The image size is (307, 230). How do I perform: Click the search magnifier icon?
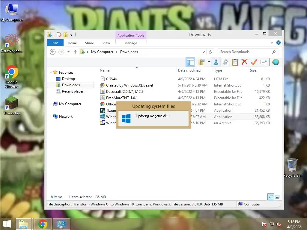tap(274, 52)
